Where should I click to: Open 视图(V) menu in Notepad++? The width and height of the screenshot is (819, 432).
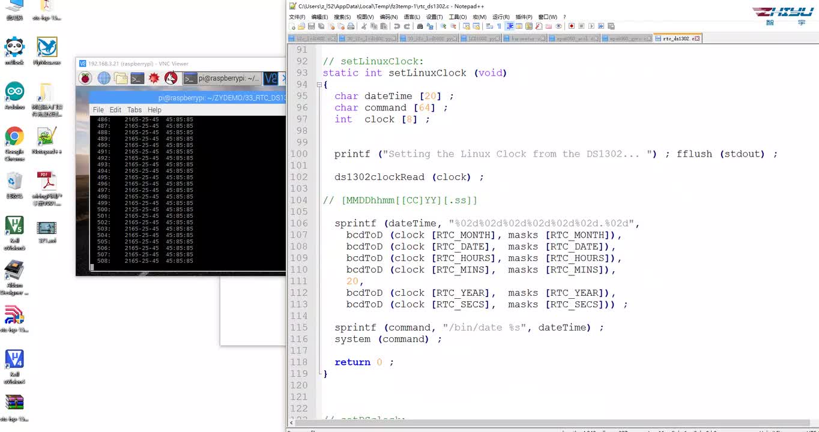point(365,17)
